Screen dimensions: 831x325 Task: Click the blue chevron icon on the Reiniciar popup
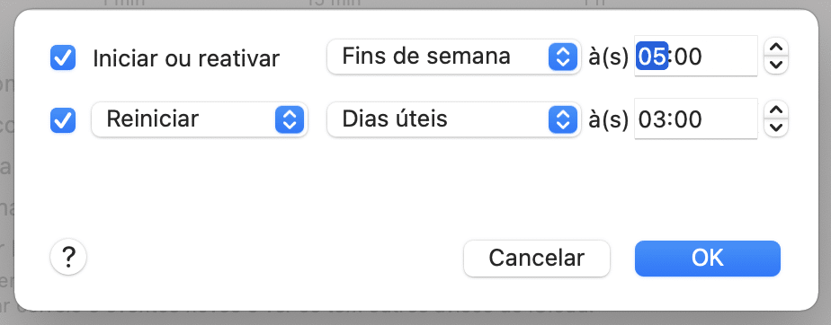pyautogui.click(x=290, y=119)
